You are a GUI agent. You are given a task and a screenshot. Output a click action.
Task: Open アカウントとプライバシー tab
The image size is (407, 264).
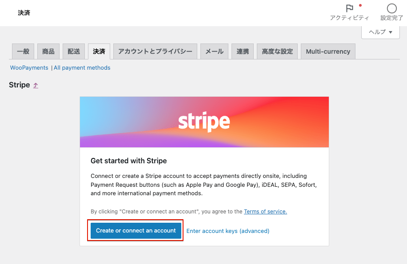click(x=155, y=51)
